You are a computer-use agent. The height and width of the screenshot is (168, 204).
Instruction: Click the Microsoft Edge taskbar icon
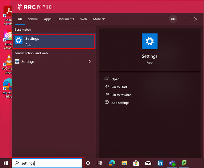112,163
